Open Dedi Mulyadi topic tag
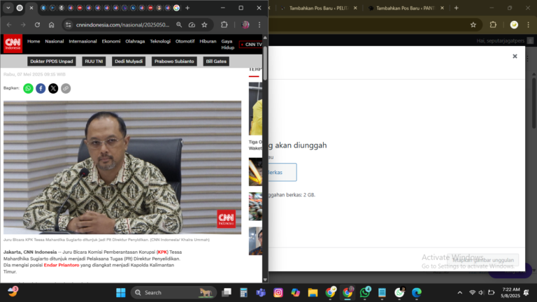537x302 pixels. click(x=129, y=62)
